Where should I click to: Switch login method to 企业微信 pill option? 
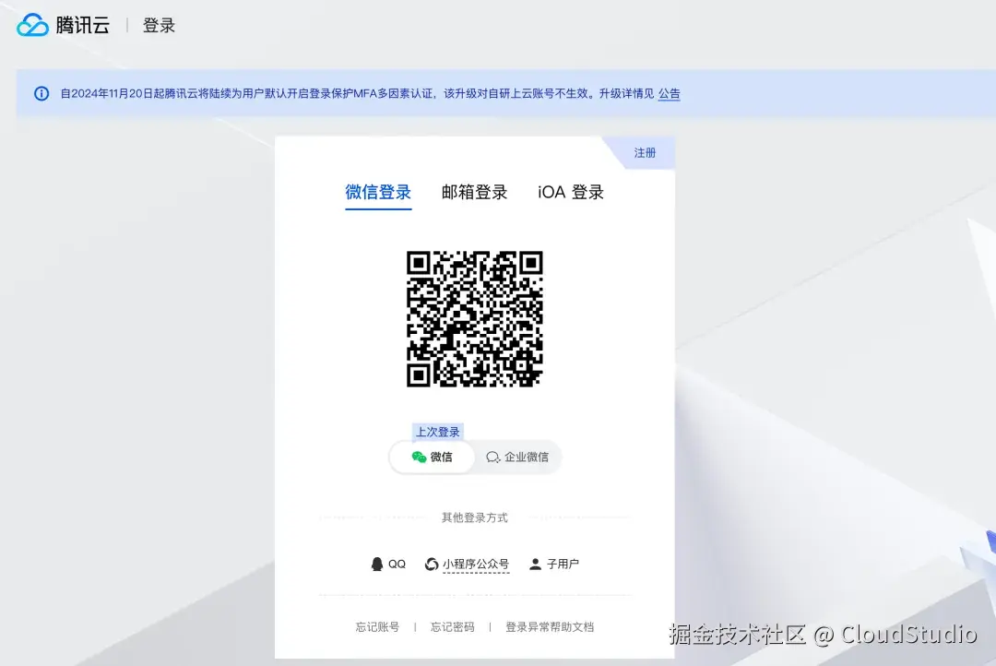pos(518,457)
